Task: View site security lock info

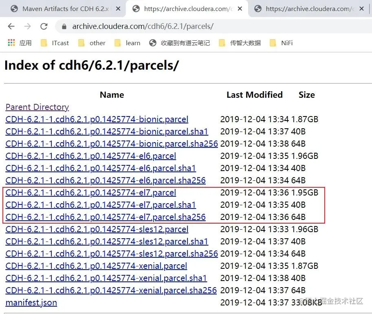Action: (64, 26)
